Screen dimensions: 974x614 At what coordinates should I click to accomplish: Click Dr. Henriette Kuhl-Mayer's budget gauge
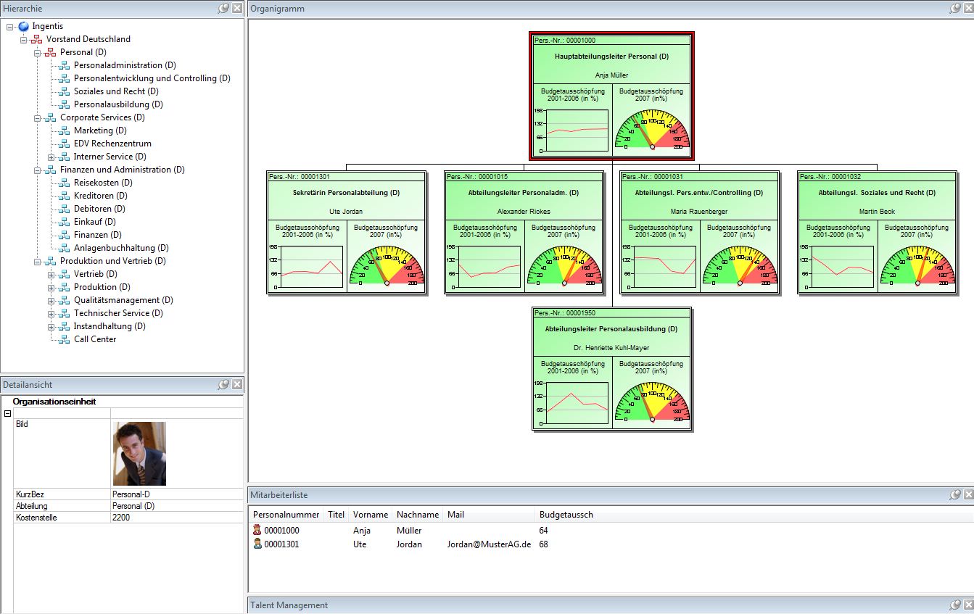[652, 402]
